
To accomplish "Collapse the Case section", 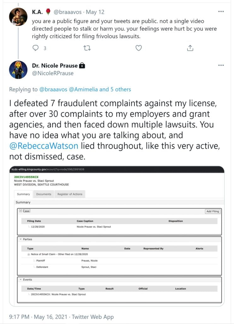I will 21,211.
